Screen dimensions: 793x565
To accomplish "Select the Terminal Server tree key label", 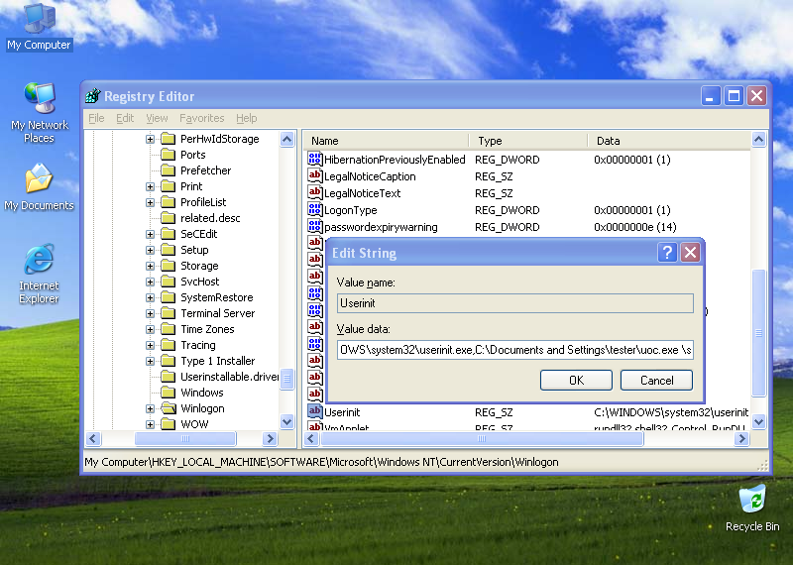I will tap(217, 313).
